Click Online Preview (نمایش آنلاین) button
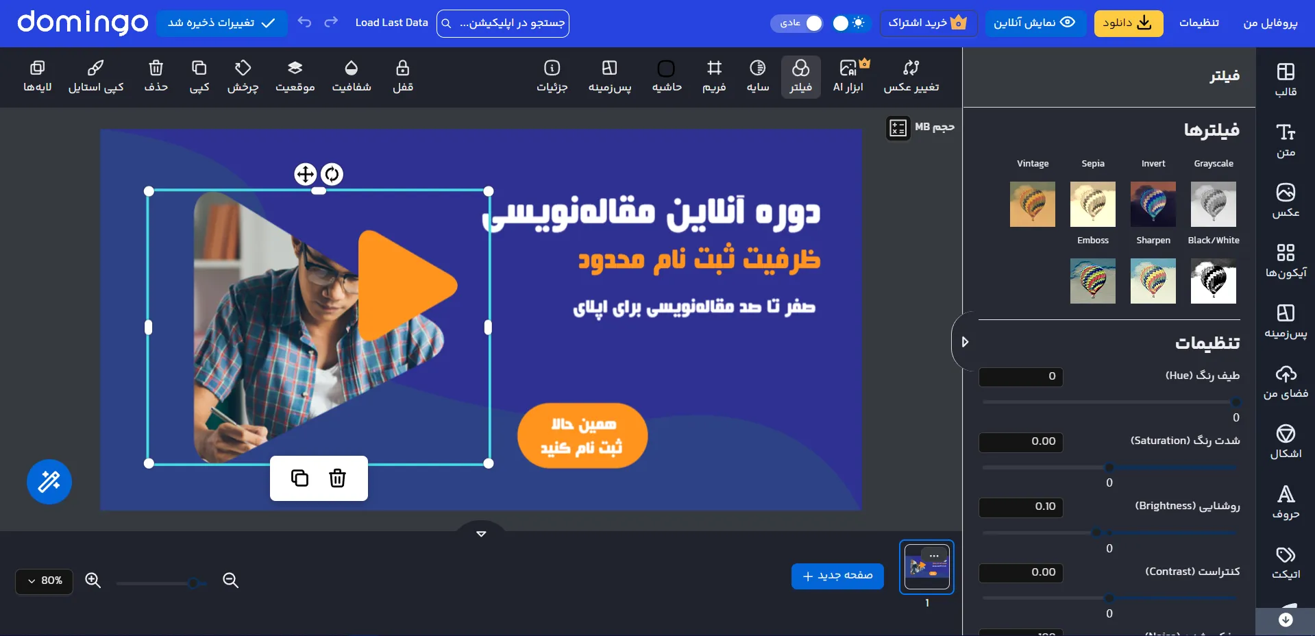The image size is (1315, 636). pos(1035,23)
